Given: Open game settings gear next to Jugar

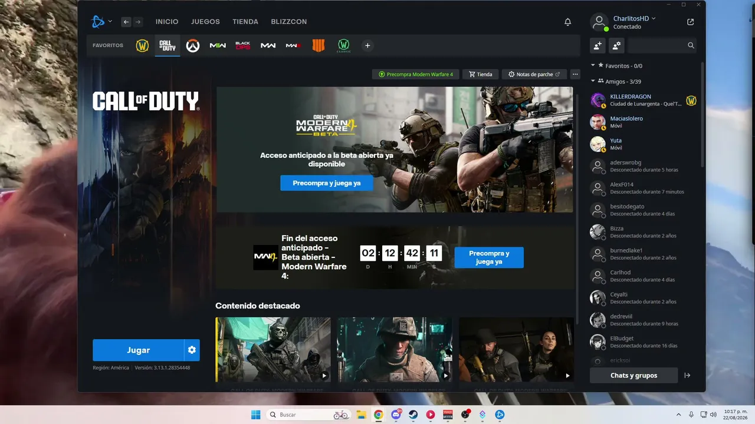Looking at the screenshot, I should 192,350.
